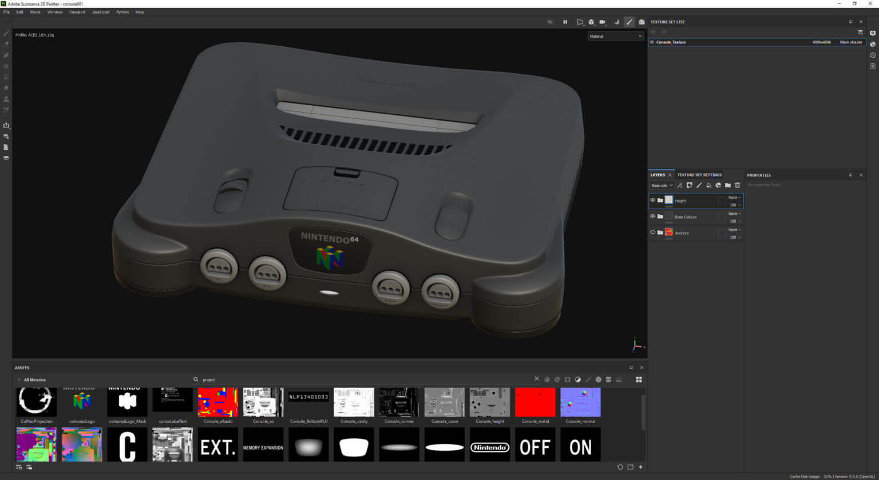Open Height layer blending mode dropdown
The width and height of the screenshot is (879, 480).
point(735,197)
